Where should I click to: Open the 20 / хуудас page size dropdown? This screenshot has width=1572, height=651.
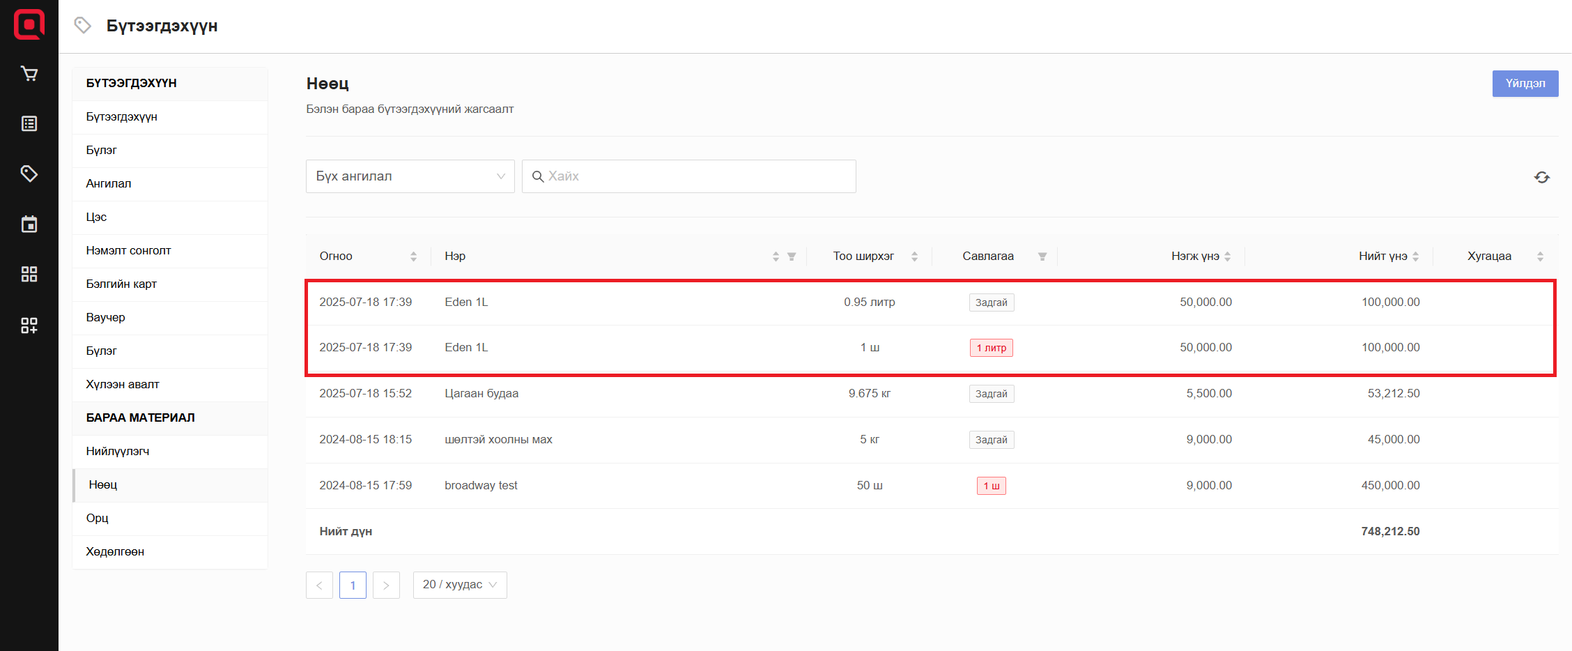coord(460,585)
